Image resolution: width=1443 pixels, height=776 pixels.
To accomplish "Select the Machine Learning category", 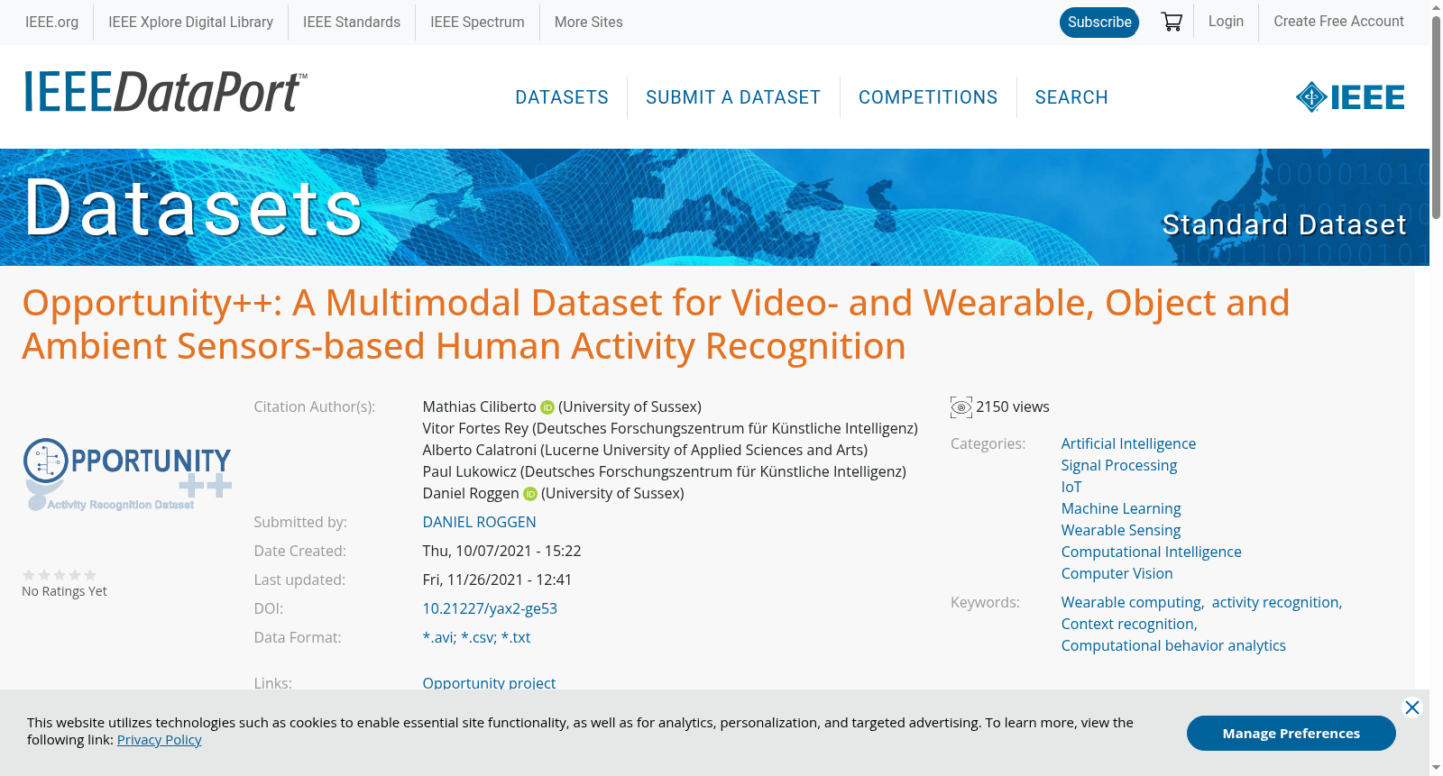I will [1121, 509].
